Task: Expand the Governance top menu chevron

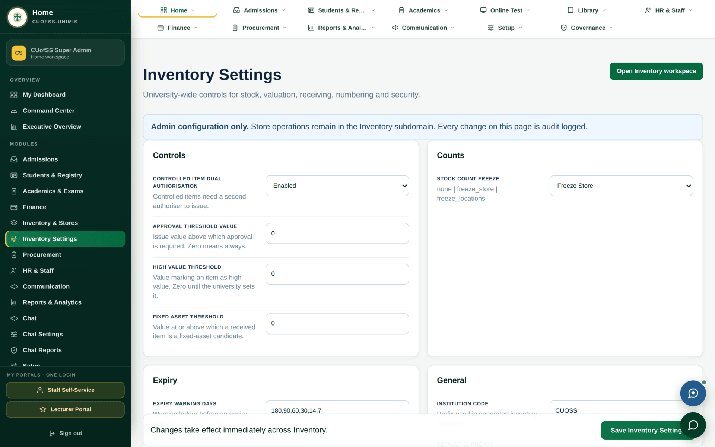Action: click(611, 28)
